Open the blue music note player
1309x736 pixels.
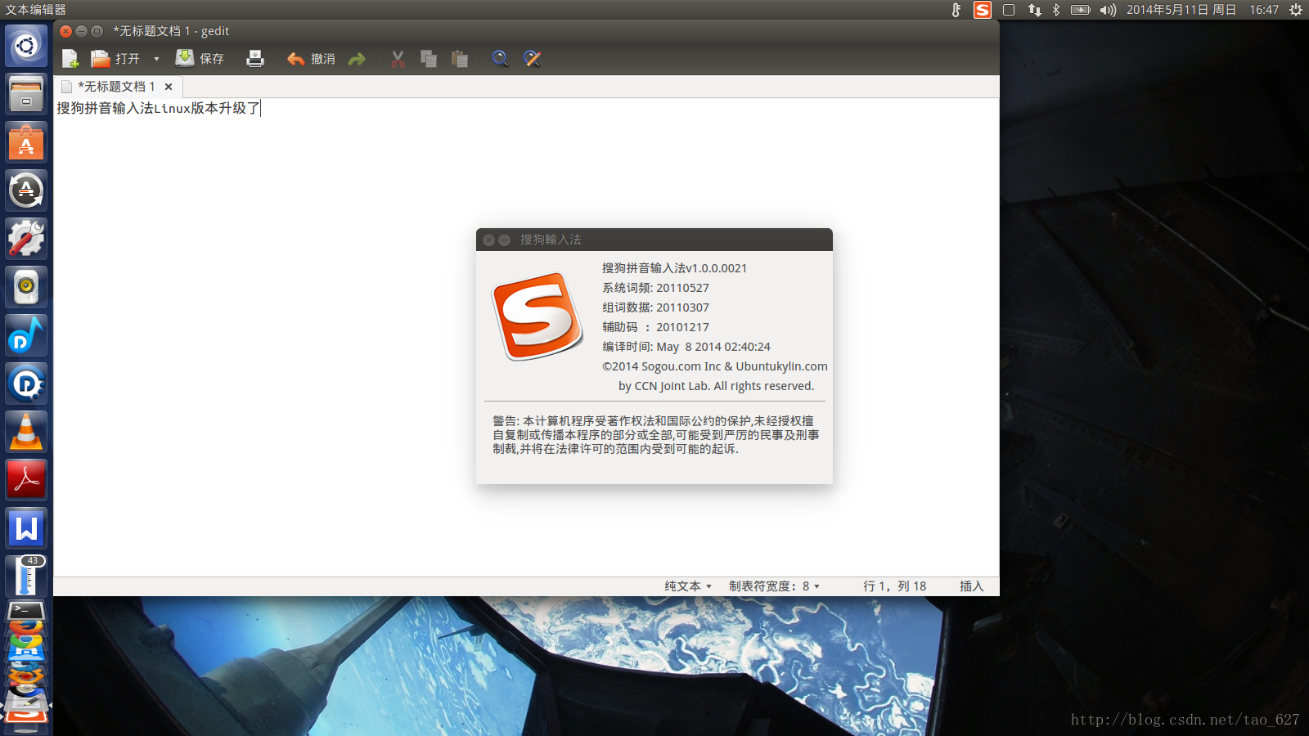(26, 335)
